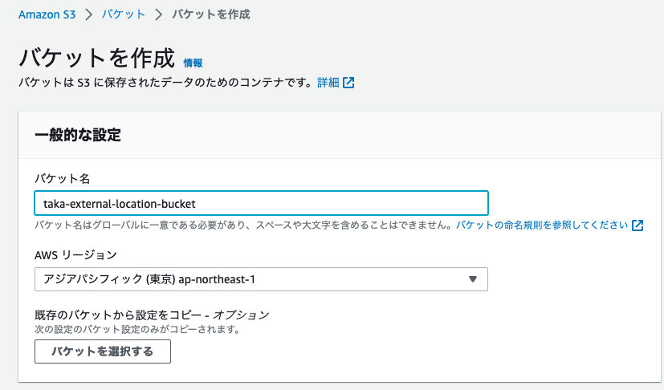Viewport: 664px width, 390px height.
Task: Click the バケット名 field label
Action: click(x=62, y=178)
